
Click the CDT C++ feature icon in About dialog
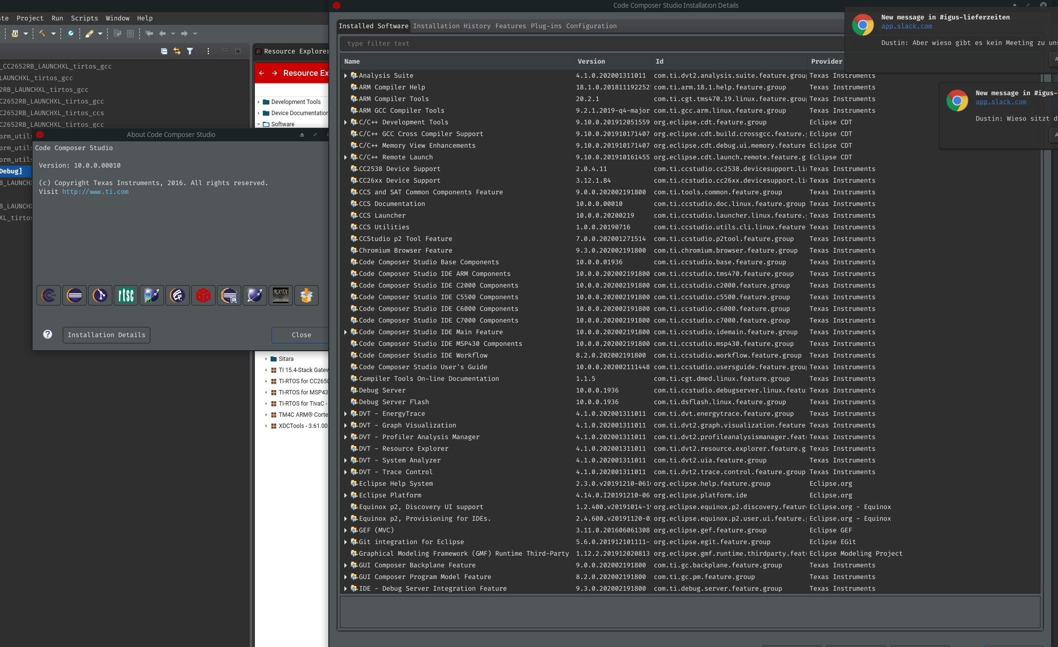[x=49, y=295]
